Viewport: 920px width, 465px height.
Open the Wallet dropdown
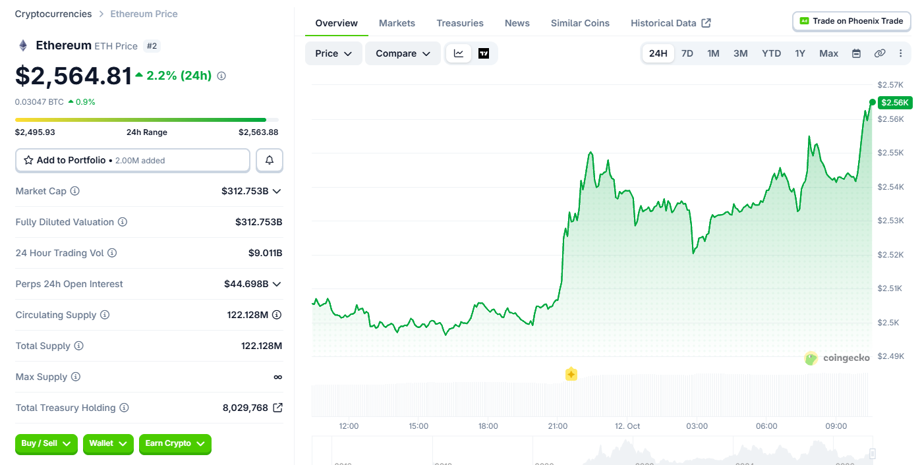108,444
